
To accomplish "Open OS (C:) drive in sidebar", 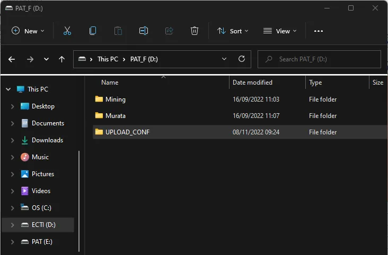I will click(41, 208).
